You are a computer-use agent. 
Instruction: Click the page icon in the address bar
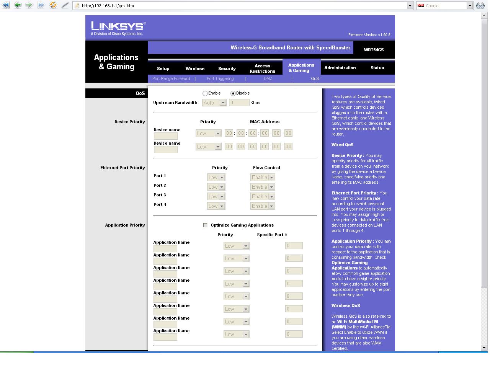pos(77,6)
